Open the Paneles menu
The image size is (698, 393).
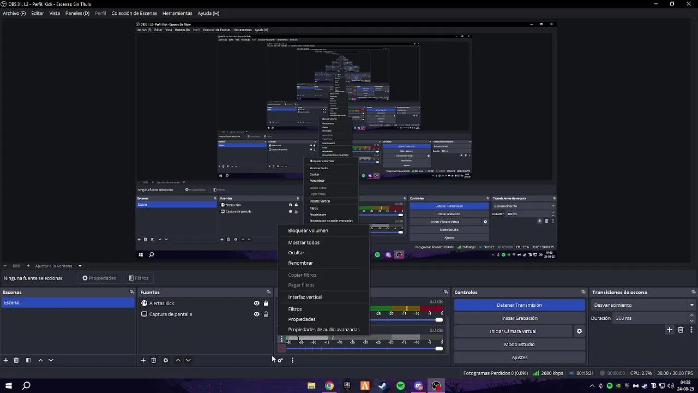[x=77, y=13]
